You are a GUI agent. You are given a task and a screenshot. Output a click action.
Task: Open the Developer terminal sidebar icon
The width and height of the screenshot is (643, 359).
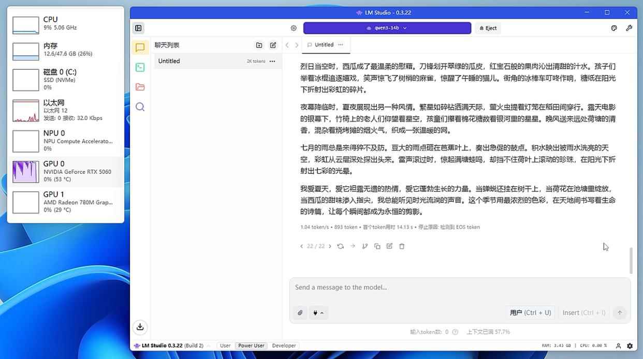click(140, 67)
